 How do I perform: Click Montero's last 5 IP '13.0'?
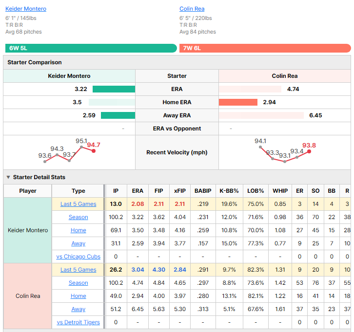coord(116,204)
